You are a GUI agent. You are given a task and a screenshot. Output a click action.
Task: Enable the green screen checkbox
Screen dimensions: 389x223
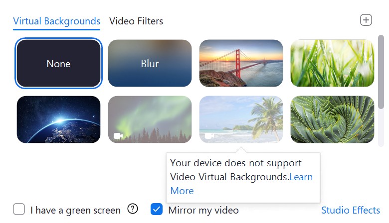[x=19, y=209]
